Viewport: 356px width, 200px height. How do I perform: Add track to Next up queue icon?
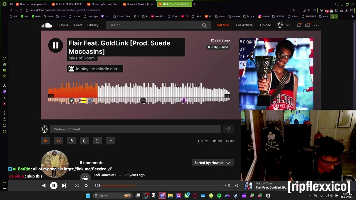point(97,141)
